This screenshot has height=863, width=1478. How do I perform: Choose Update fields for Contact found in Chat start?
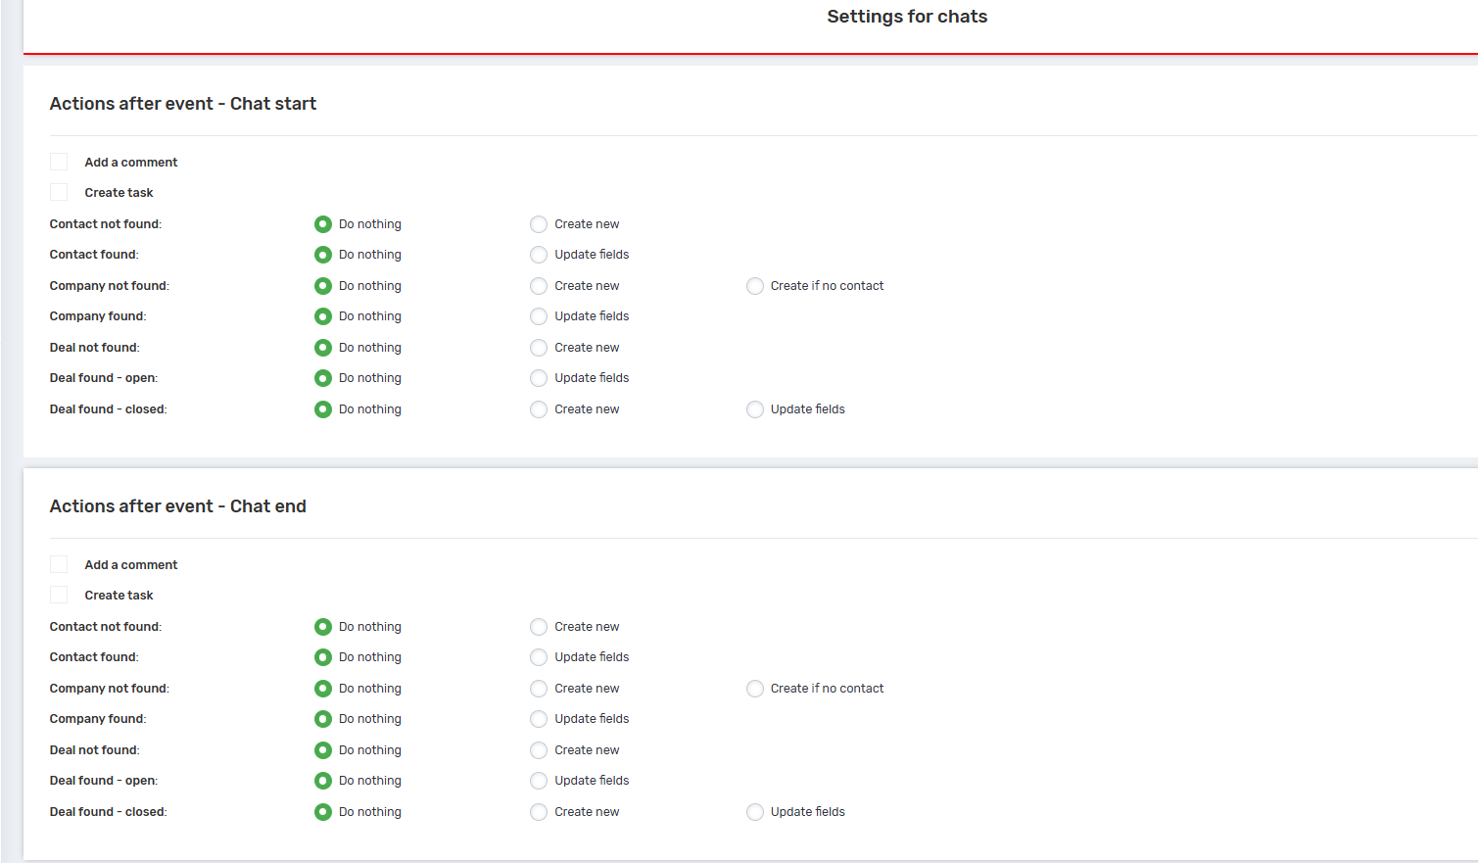point(539,255)
